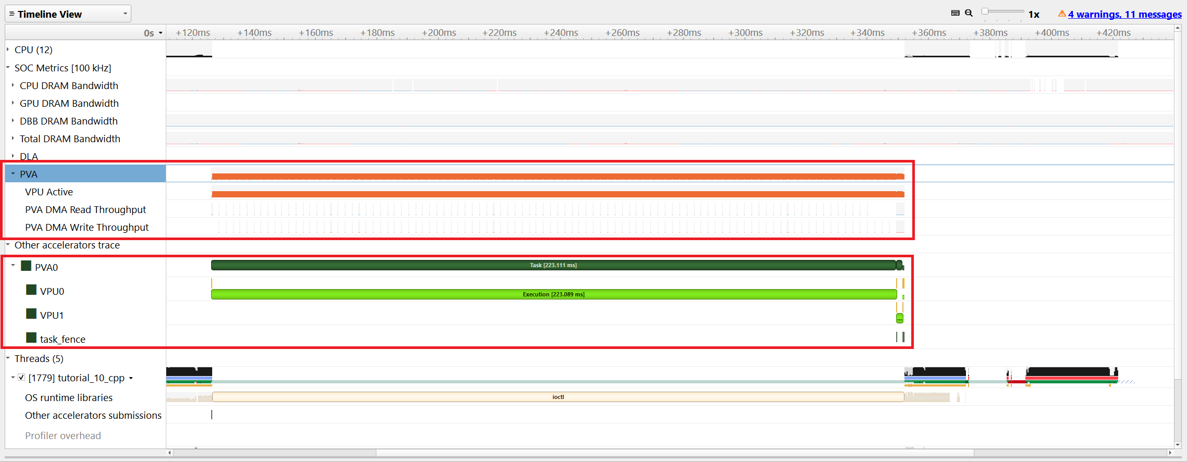The width and height of the screenshot is (1187, 462).
Task: Open dropdown arrow after tutorial_10_cpp label
Action: coord(131,378)
